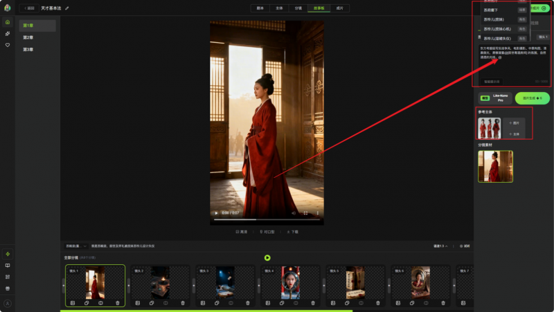The image size is (554, 312).
Task: Click the video progress bar
Action: pyautogui.click(x=267, y=220)
